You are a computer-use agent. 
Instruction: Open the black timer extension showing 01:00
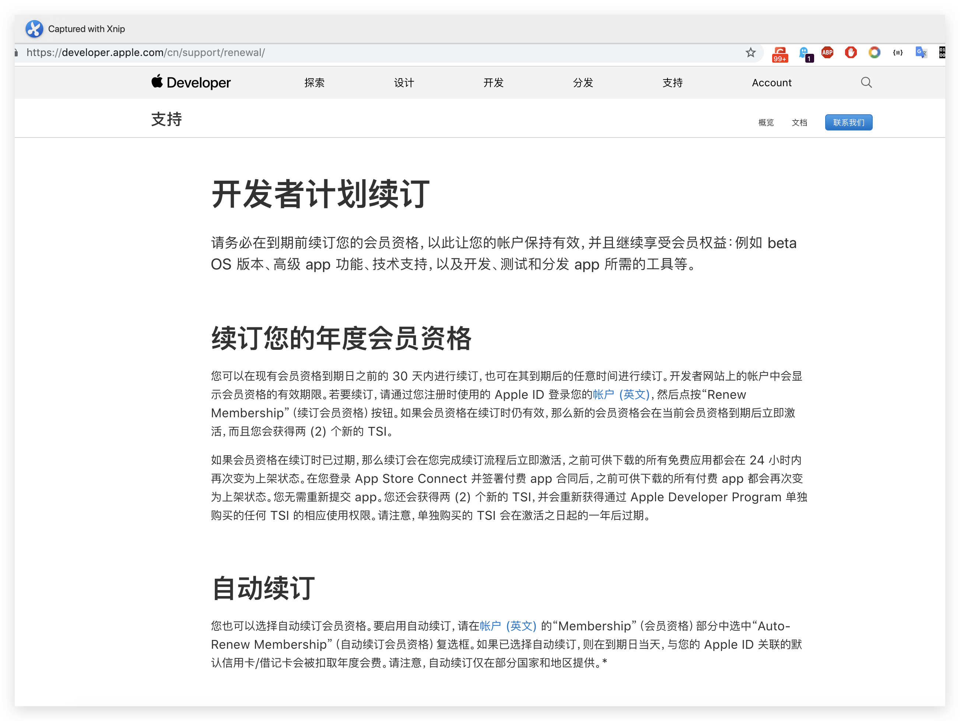943,53
